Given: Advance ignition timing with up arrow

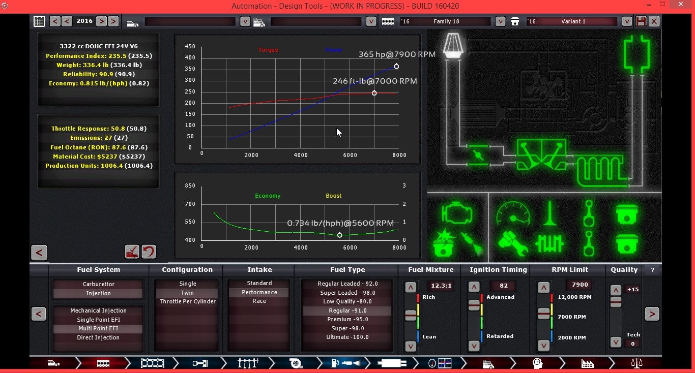Looking at the screenshot, I should point(474,288).
